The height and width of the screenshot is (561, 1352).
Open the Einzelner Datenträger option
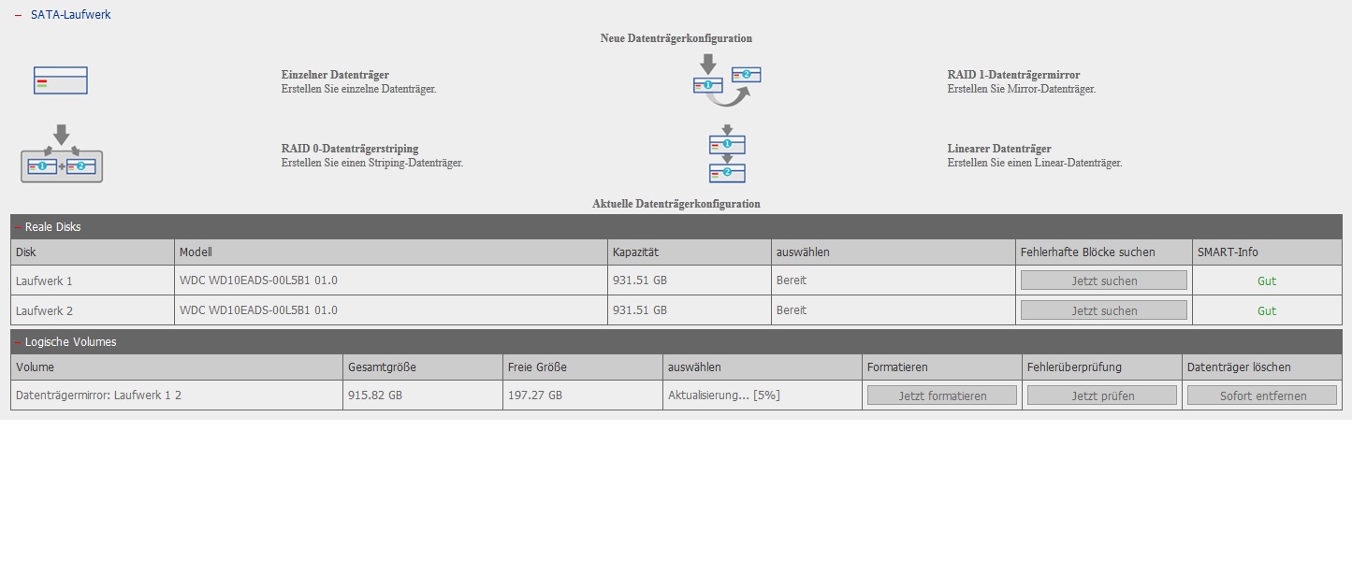335,75
